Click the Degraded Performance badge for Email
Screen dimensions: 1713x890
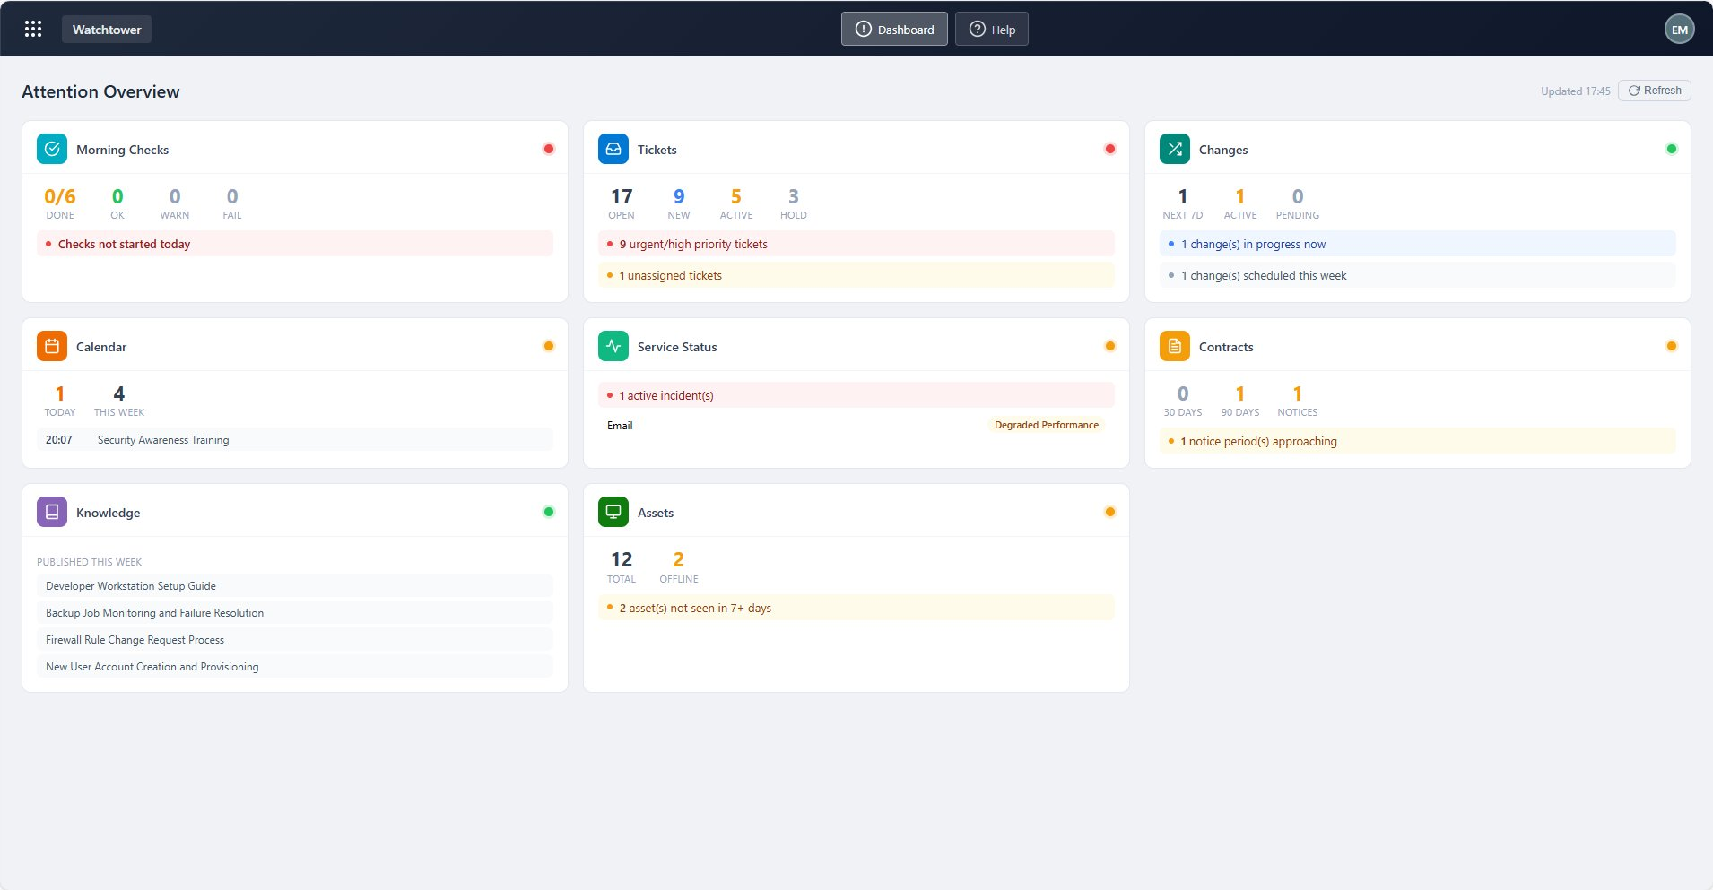coord(1047,425)
